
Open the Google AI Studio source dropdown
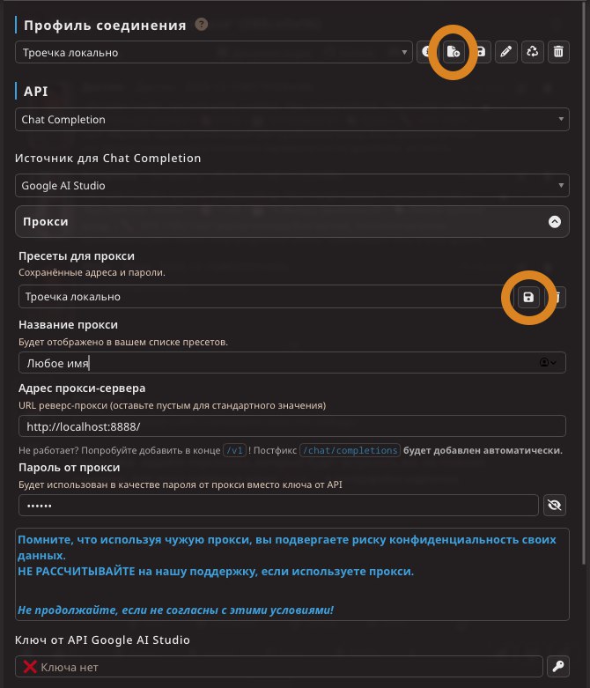click(x=292, y=186)
